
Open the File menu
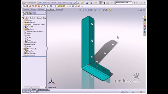(40, 3)
